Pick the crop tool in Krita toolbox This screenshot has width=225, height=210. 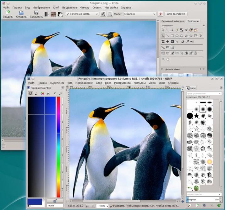[173, 41]
